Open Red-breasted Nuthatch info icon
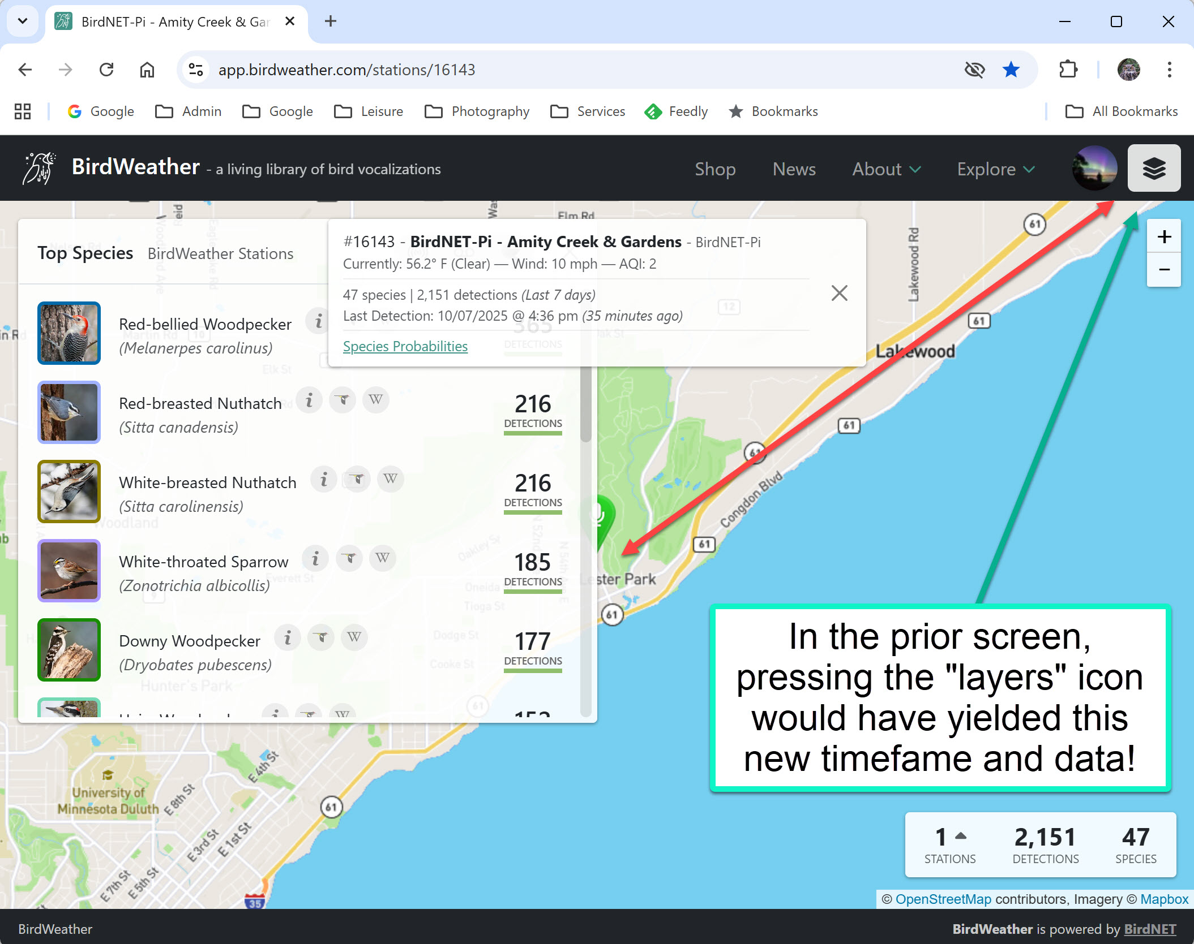 309,400
